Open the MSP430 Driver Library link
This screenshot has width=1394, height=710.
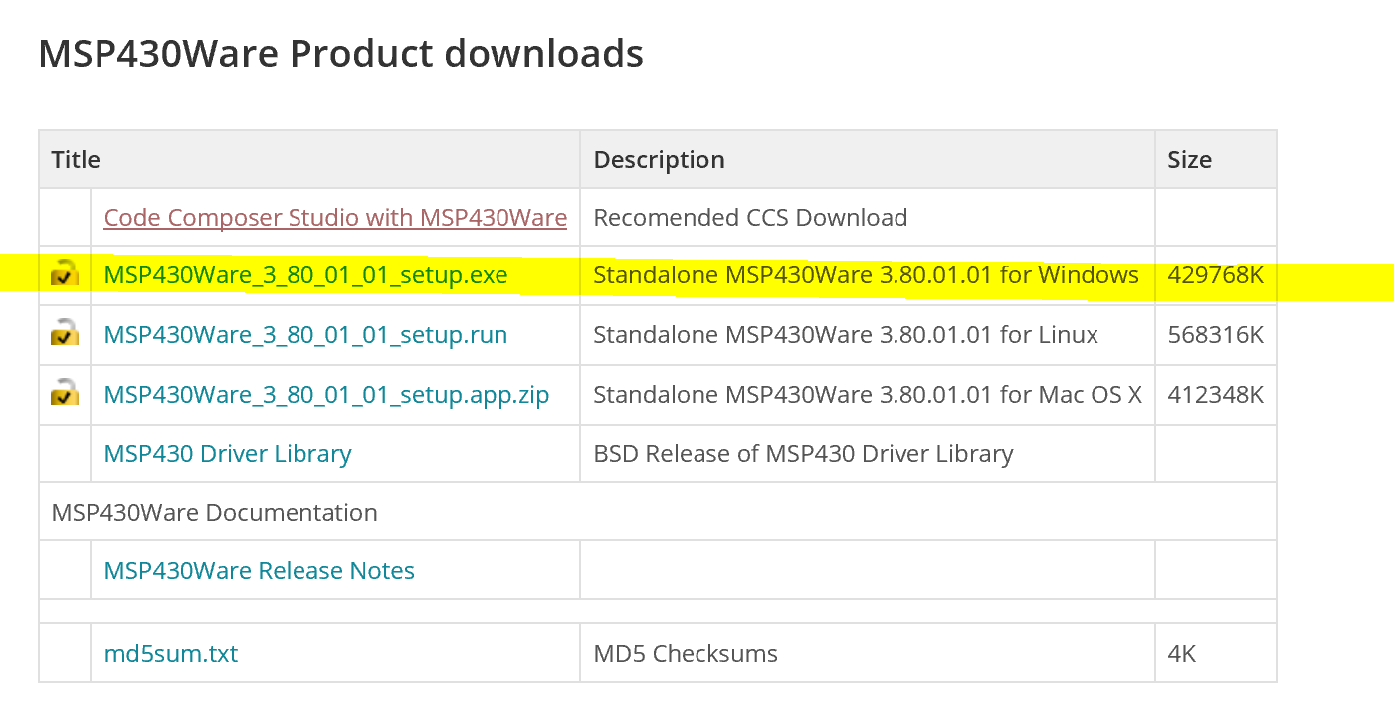(x=228, y=454)
